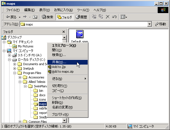
Task: Expand the 3.5 inch FD (A:) node
Action: [9, 55]
